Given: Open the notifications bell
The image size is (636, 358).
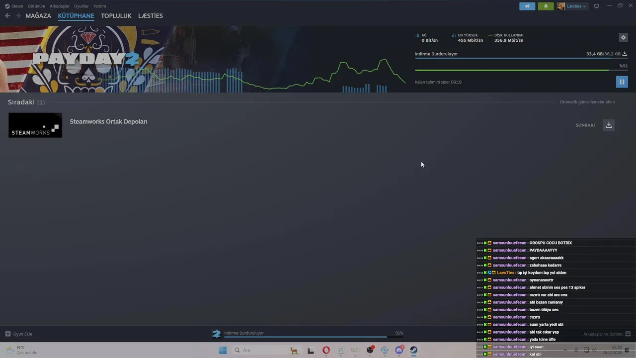Looking at the screenshot, I should coord(546,6).
